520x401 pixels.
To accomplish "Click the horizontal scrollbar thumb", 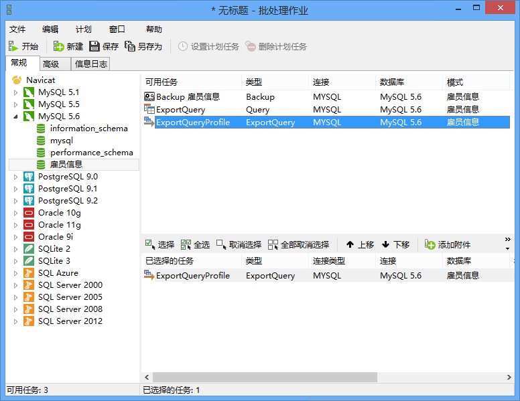I will coord(265,377).
